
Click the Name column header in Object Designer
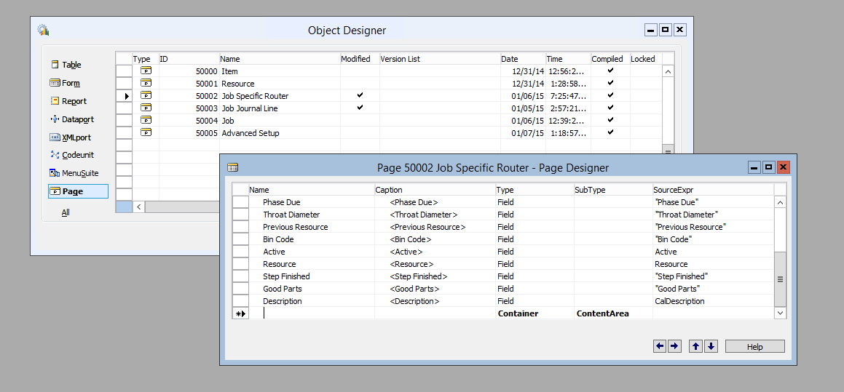click(x=280, y=59)
